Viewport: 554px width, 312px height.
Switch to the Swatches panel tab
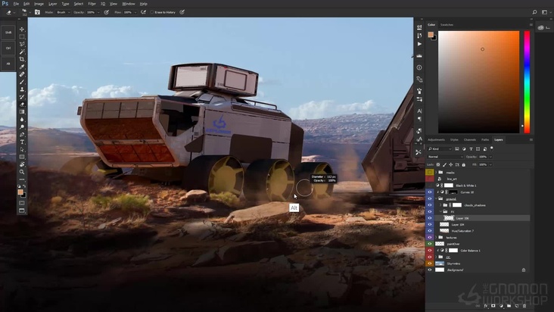(x=447, y=24)
